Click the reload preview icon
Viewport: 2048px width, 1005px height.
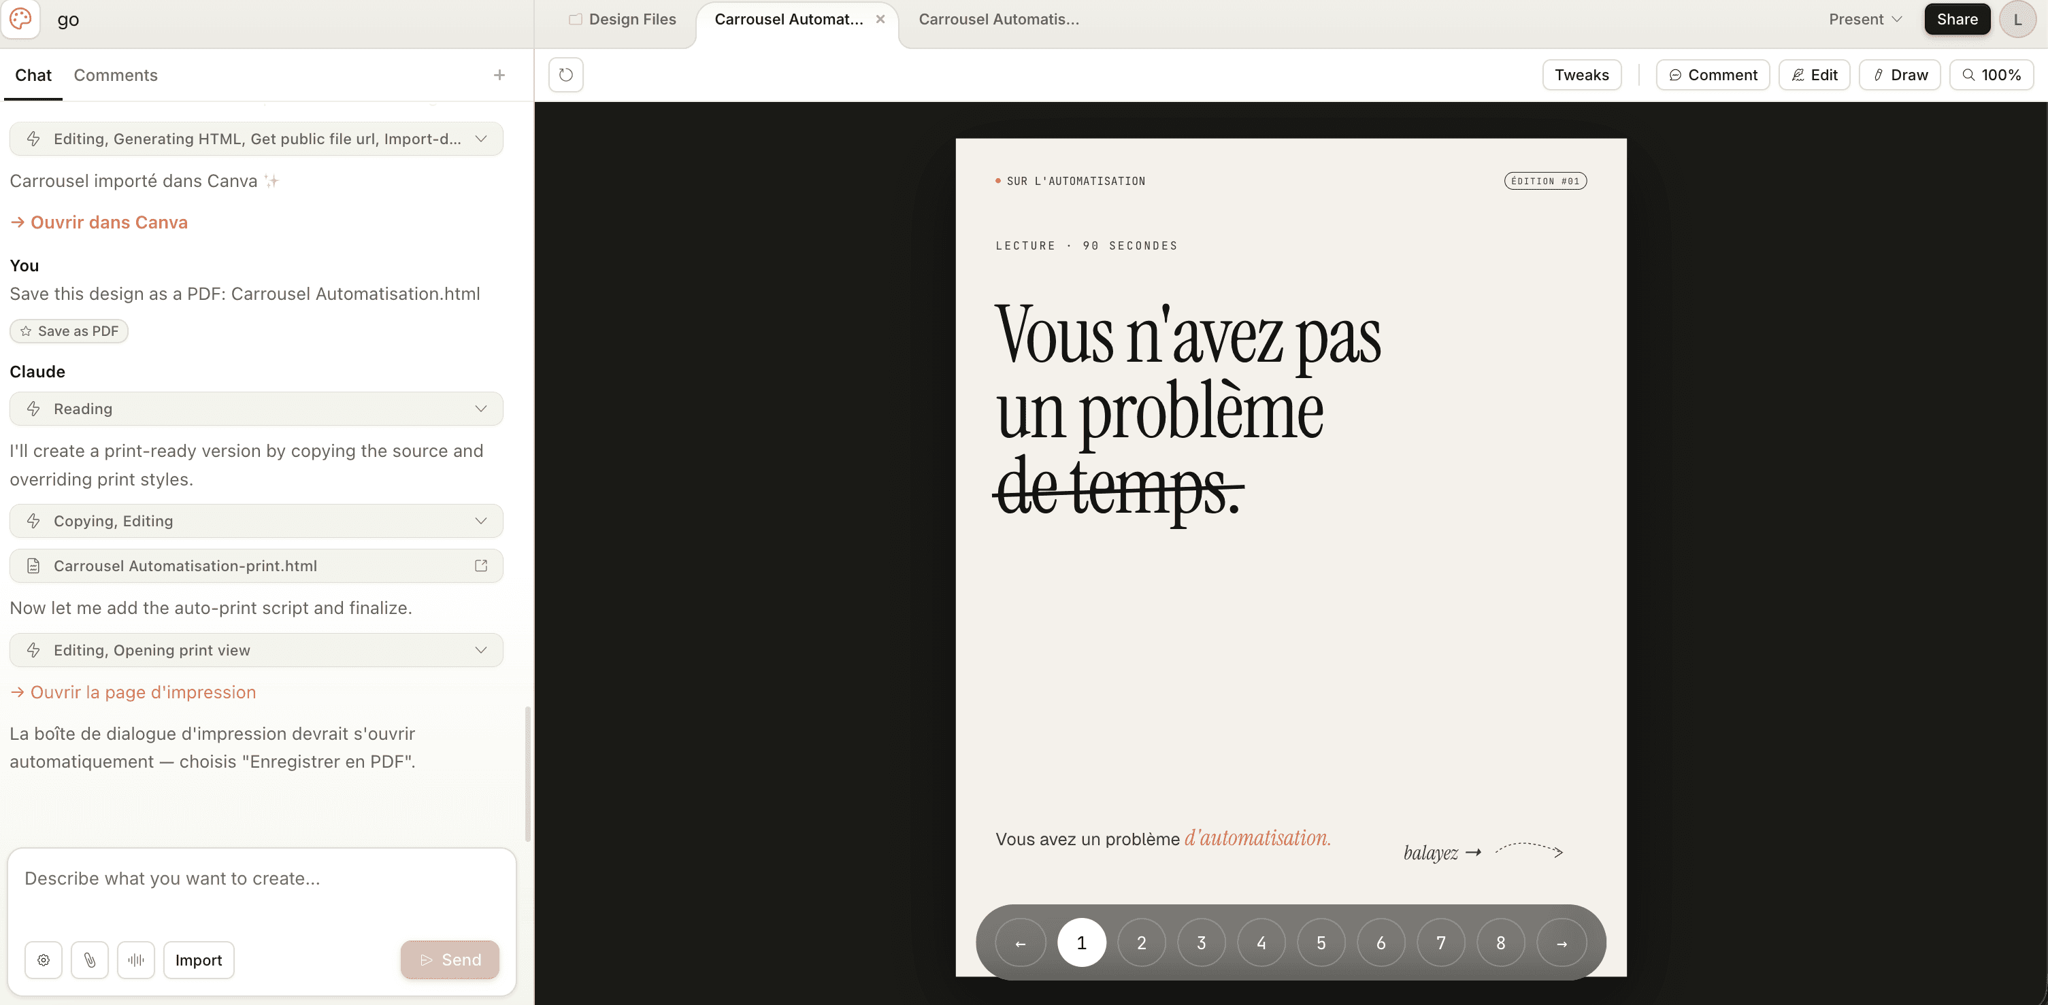(565, 75)
